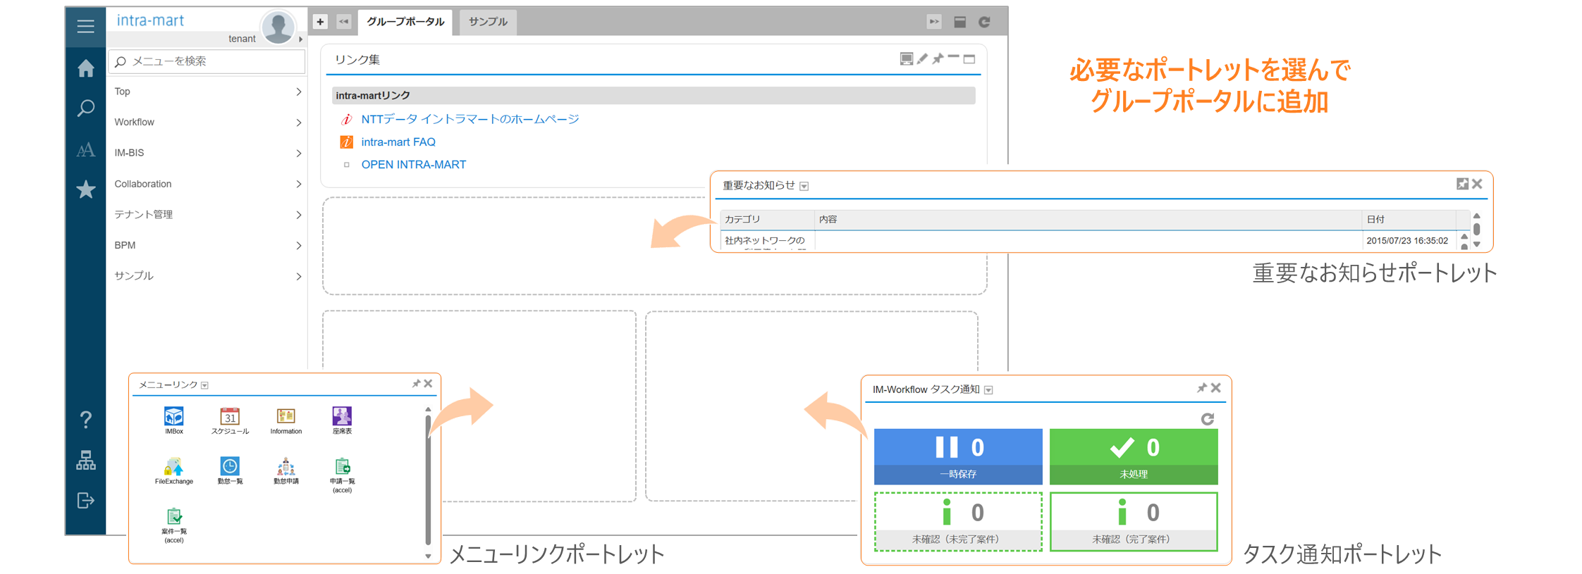Screen dimensions: 1582x574
Task: Switch to the サンプル portal tab
Action: (x=488, y=22)
